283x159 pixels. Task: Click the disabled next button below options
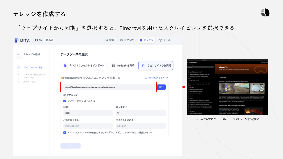click(x=70, y=146)
